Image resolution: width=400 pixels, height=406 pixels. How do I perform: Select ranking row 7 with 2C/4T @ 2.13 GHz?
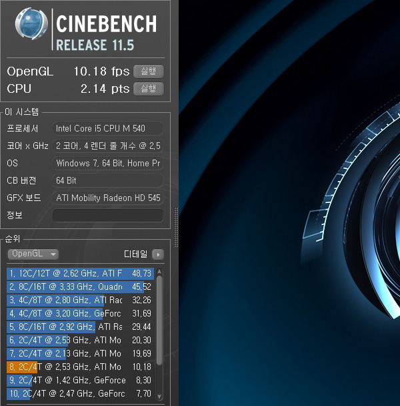coord(81,354)
